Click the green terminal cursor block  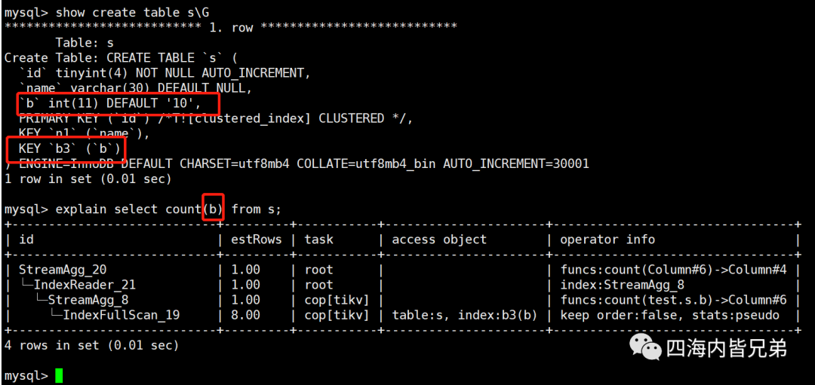point(59,375)
